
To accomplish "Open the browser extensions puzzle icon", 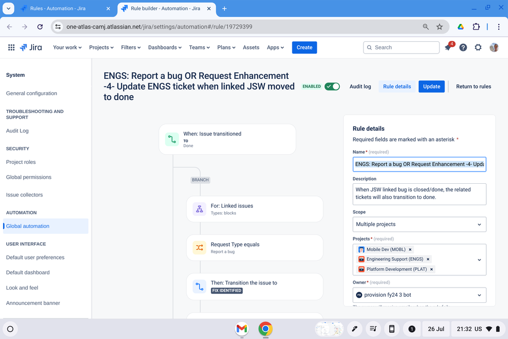I will 476,26.
